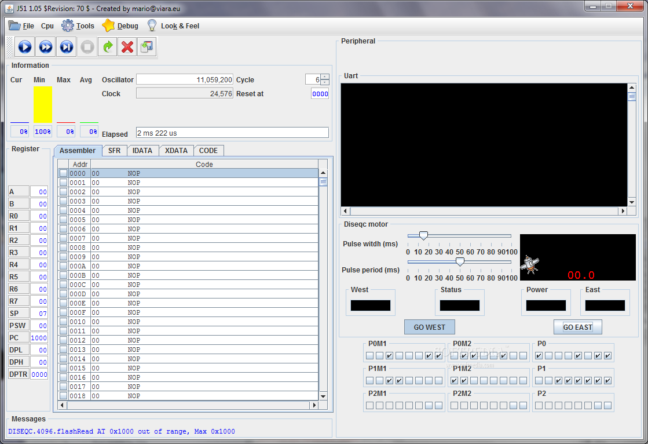Select the Assembler tab

pyautogui.click(x=78, y=151)
